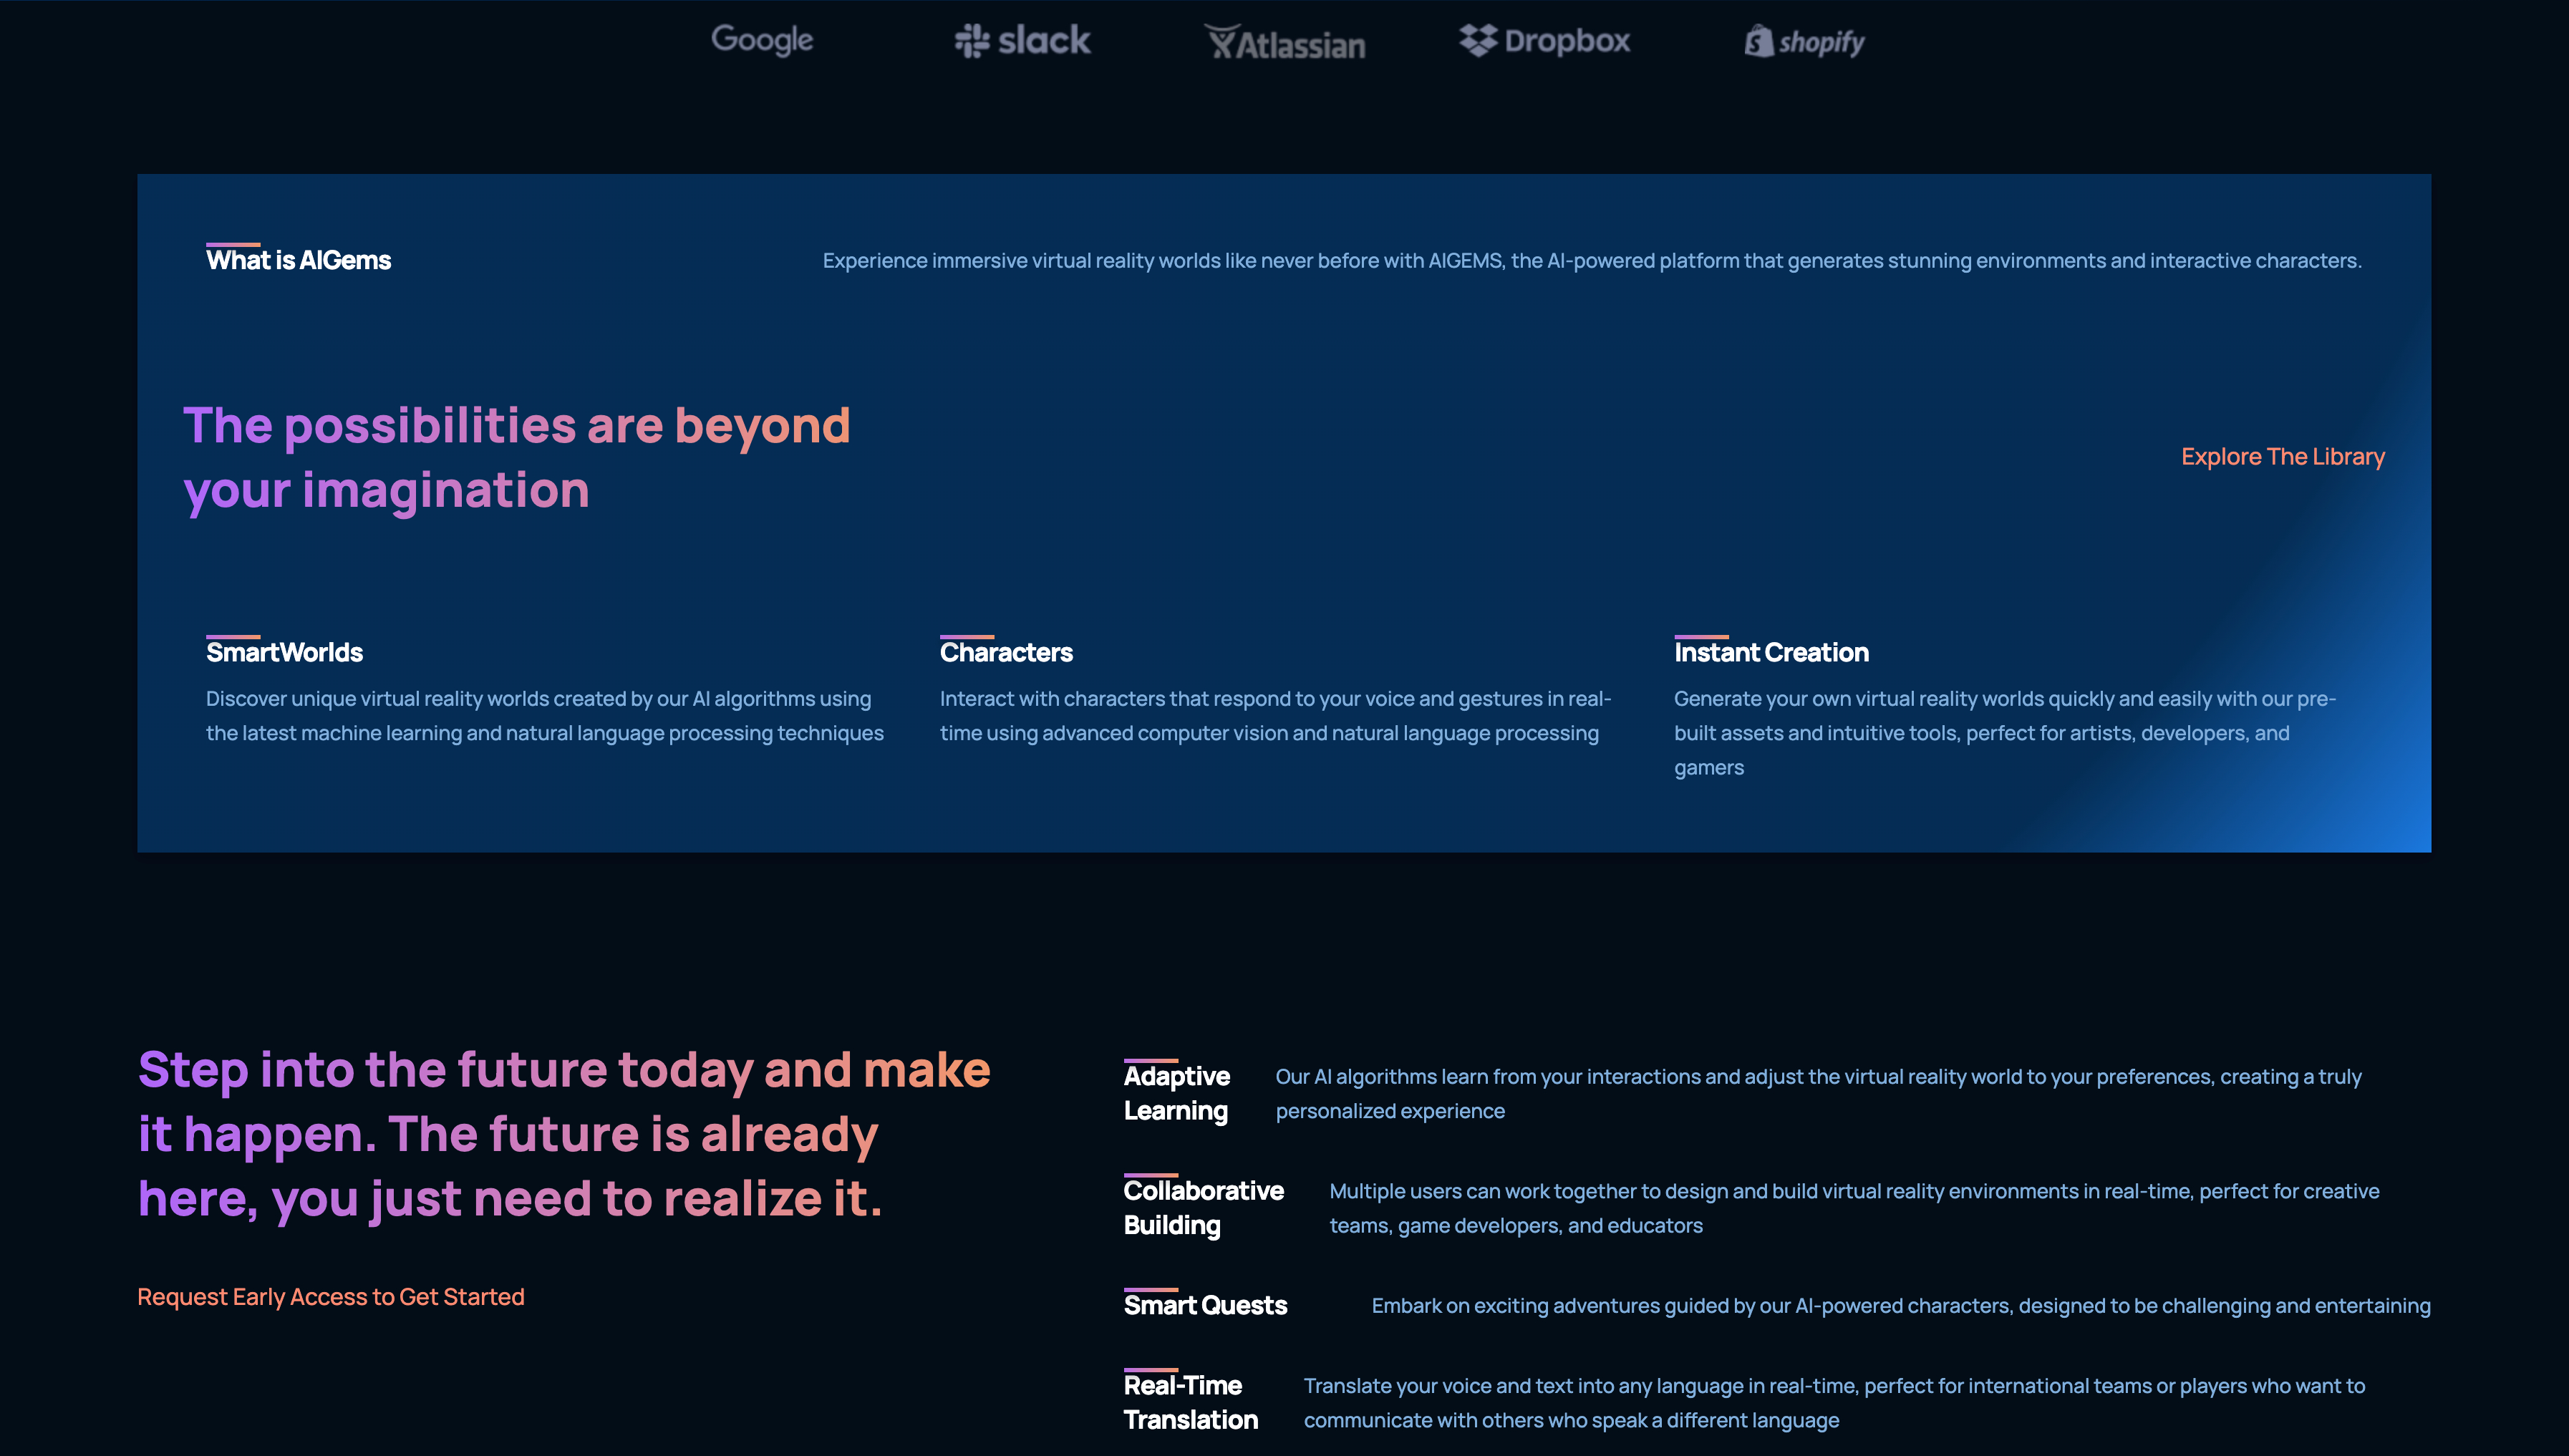
Task: Click the Real-Time Translation heading
Action: tap(1190, 1402)
